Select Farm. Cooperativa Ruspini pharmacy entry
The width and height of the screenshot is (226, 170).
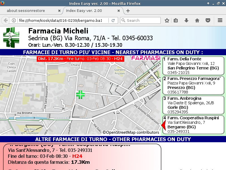(x=193, y=125)
